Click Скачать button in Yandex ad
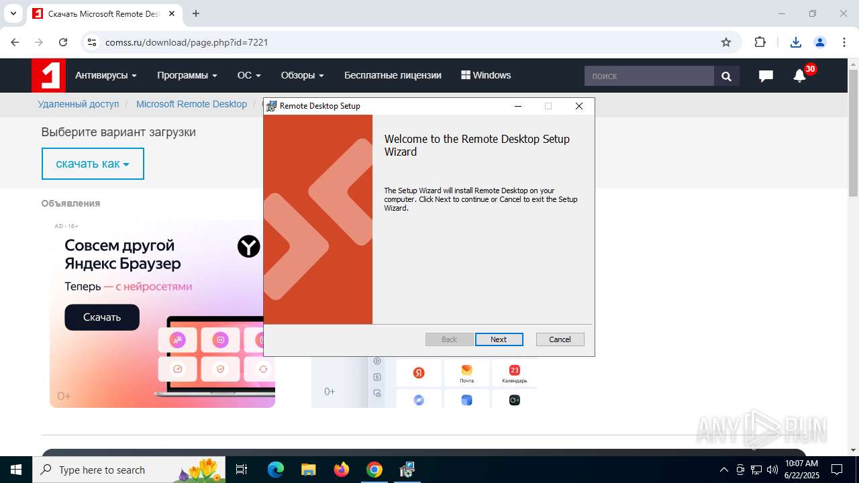The width and height of the screenshot is (859, 483). coord(102,317)
